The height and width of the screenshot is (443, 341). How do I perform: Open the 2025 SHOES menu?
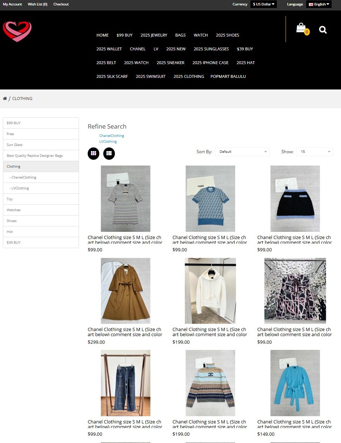pos(228,35)
